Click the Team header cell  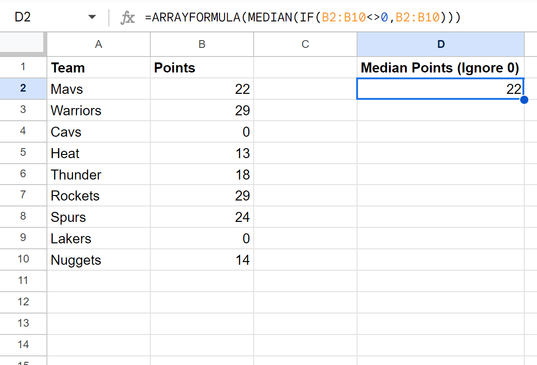click(x=99, y=67)
